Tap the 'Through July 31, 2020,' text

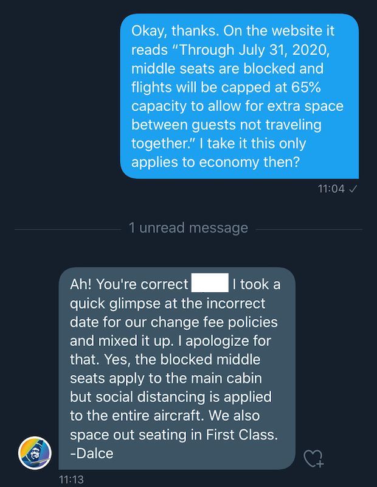point(254,50)
